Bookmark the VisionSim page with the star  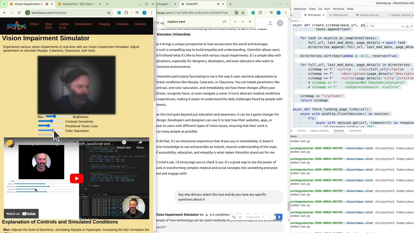coord(109,13)
